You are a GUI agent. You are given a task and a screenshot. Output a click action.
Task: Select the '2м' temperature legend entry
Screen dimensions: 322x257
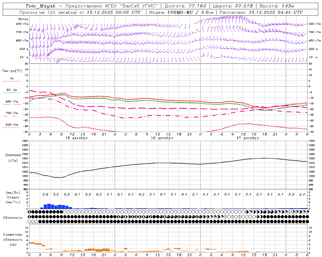tap(12, 78)
